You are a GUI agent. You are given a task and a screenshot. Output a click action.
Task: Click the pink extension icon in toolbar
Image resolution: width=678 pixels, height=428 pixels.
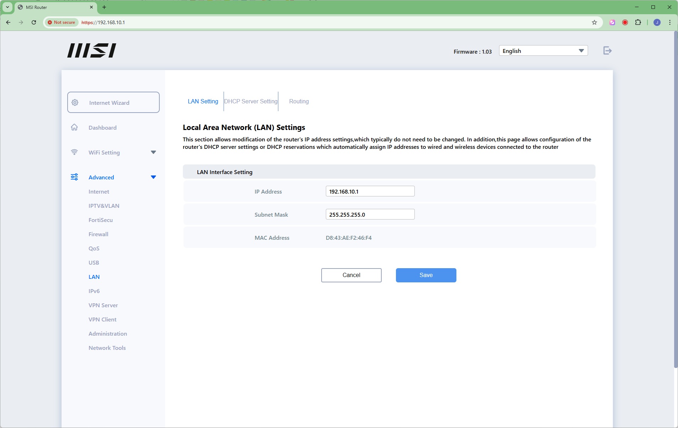(612, 22)
